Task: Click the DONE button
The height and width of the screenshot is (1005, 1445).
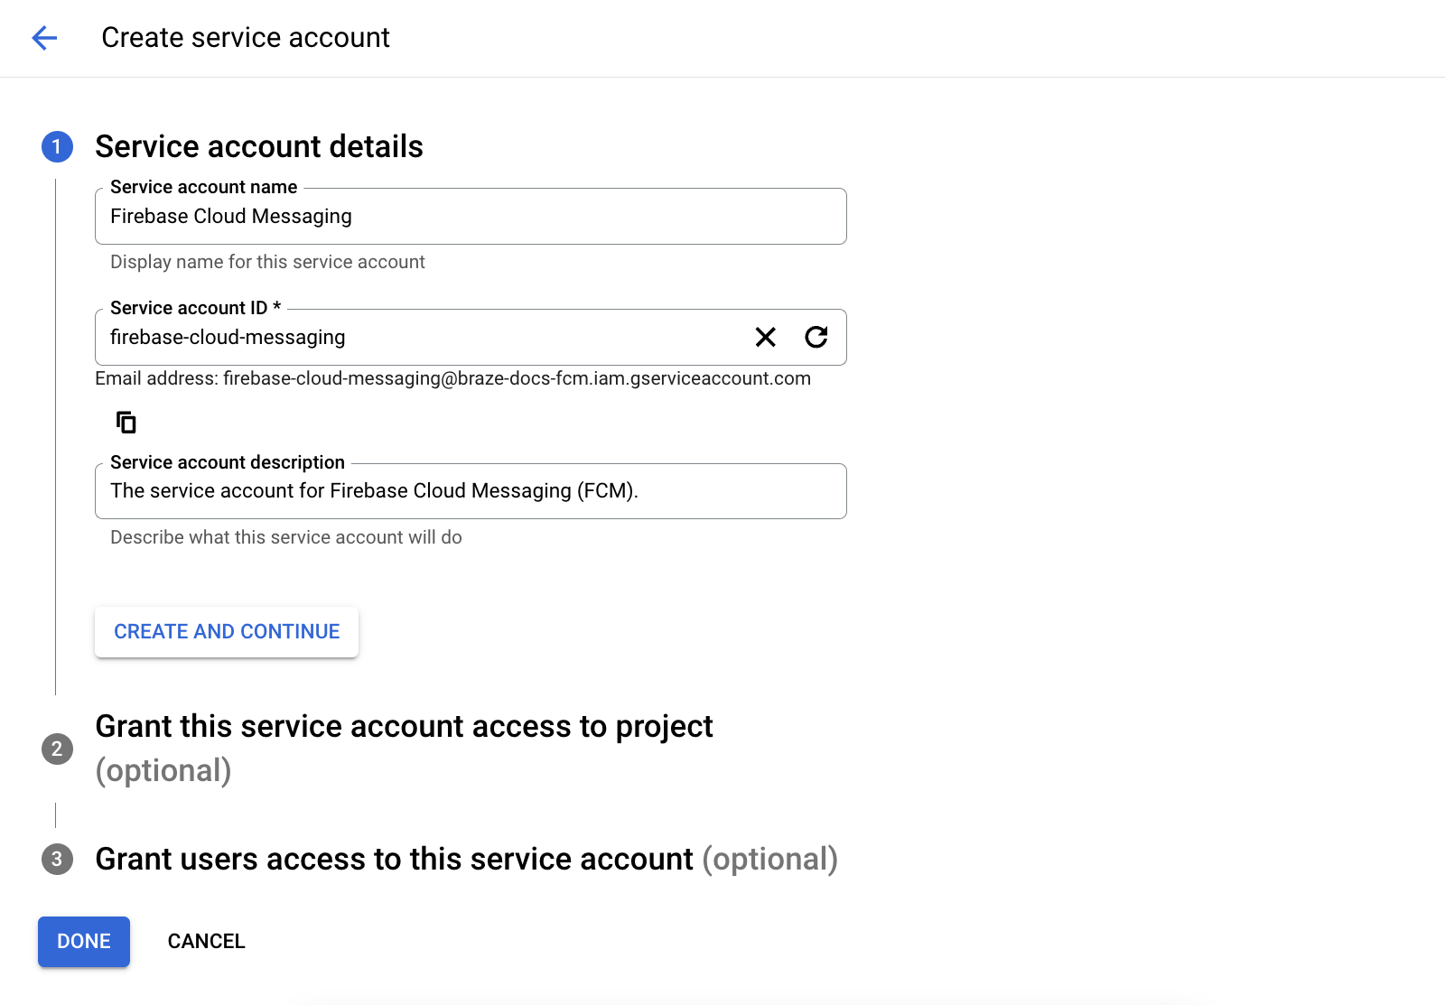Action: coord(84,942)
